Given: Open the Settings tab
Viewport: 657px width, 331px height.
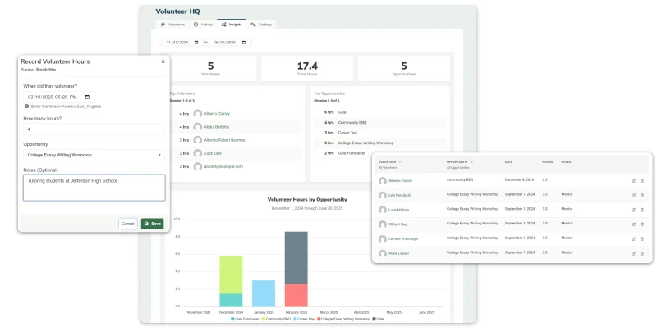Looking at the screenshot, I should click(261, 25).
